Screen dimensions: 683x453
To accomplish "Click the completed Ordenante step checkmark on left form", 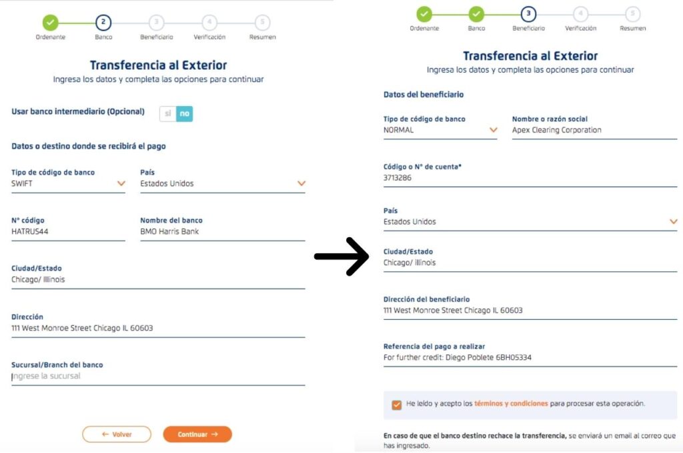I will (51, 22).
